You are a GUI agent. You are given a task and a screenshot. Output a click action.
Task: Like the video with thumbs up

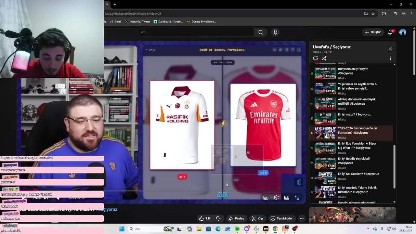[204, 218]
